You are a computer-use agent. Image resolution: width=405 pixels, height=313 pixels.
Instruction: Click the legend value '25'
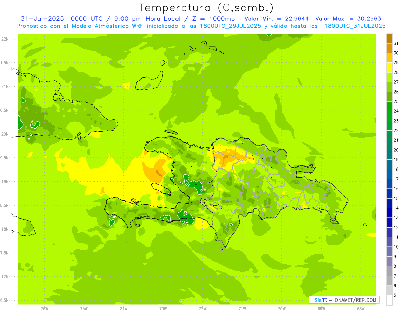click(x=396, y=101)
